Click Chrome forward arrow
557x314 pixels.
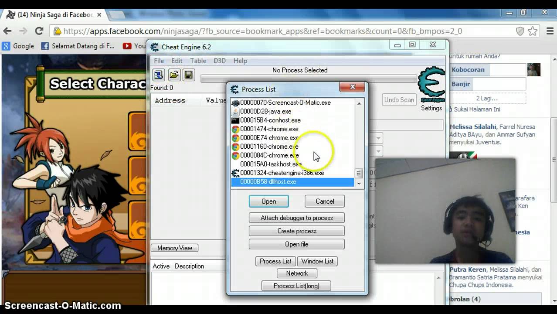[x=23, y=31]
